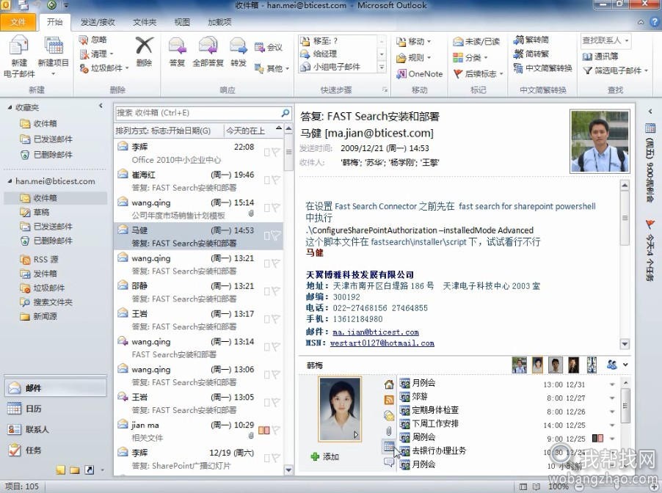The image size is (662, 493).
Task: Click the Notes icon in navigation bottom bar
Action: point(61,470)
